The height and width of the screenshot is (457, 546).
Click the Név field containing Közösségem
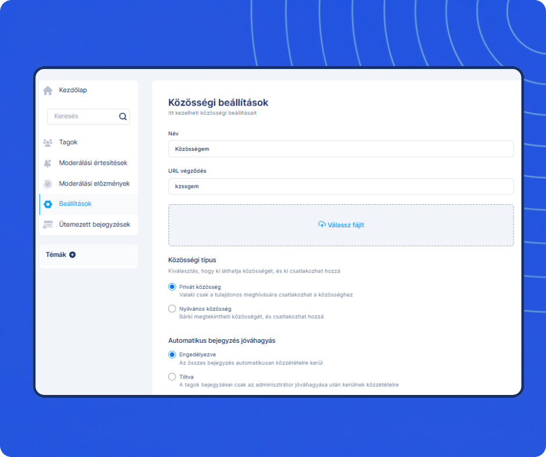tap(341, 149)
